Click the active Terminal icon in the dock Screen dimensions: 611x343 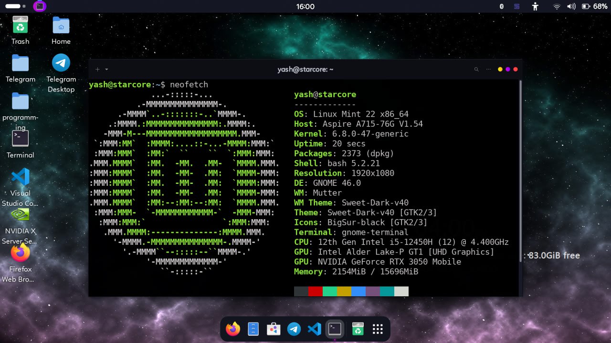coord(335,329)
